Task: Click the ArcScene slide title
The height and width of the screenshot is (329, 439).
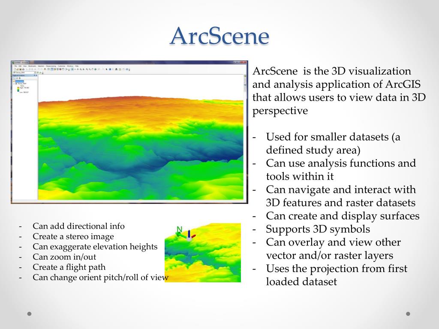Action: coord(219,36)
